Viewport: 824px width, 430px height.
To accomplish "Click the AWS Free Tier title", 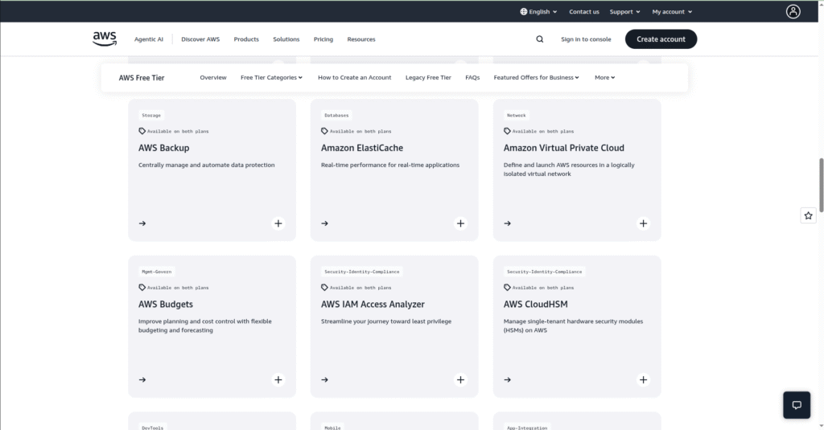I will 142,78.
